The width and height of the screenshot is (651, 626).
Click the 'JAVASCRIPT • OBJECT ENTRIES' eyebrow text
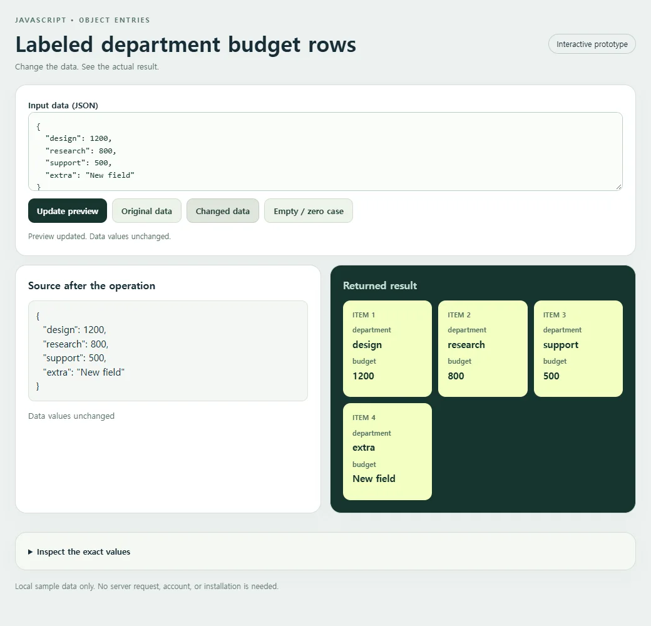tap(83, 20)
